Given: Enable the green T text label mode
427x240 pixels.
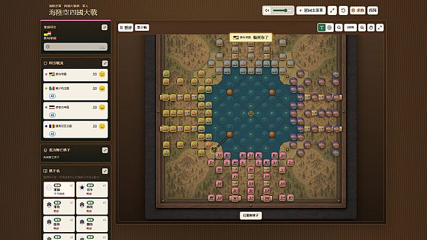Looking at the screenshot, I should pyautogui.click(x=321, y=28).
